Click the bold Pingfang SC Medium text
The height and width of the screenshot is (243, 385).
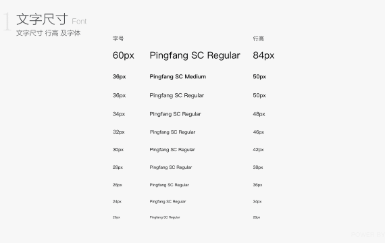(x=178, y=76)
